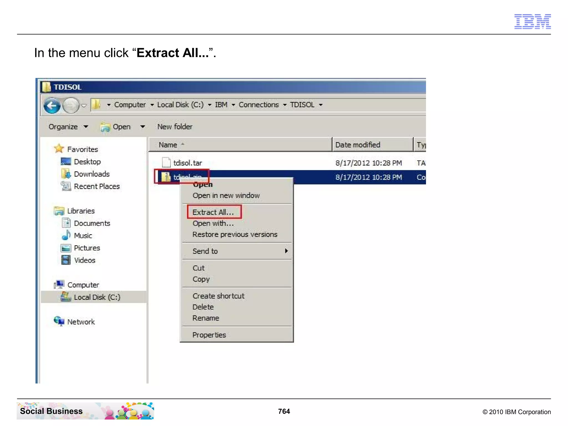Expand the Open button dropdown arrow

[143, 127]
